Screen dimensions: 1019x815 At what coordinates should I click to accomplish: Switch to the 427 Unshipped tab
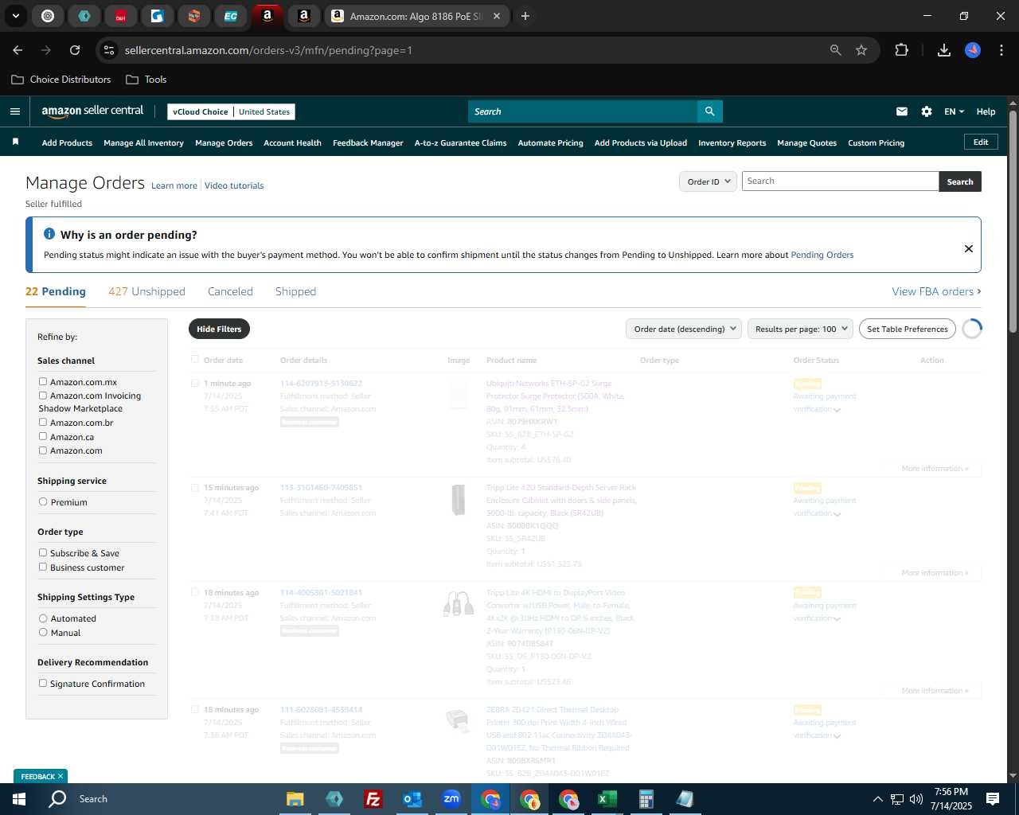[x=146, y=291]
